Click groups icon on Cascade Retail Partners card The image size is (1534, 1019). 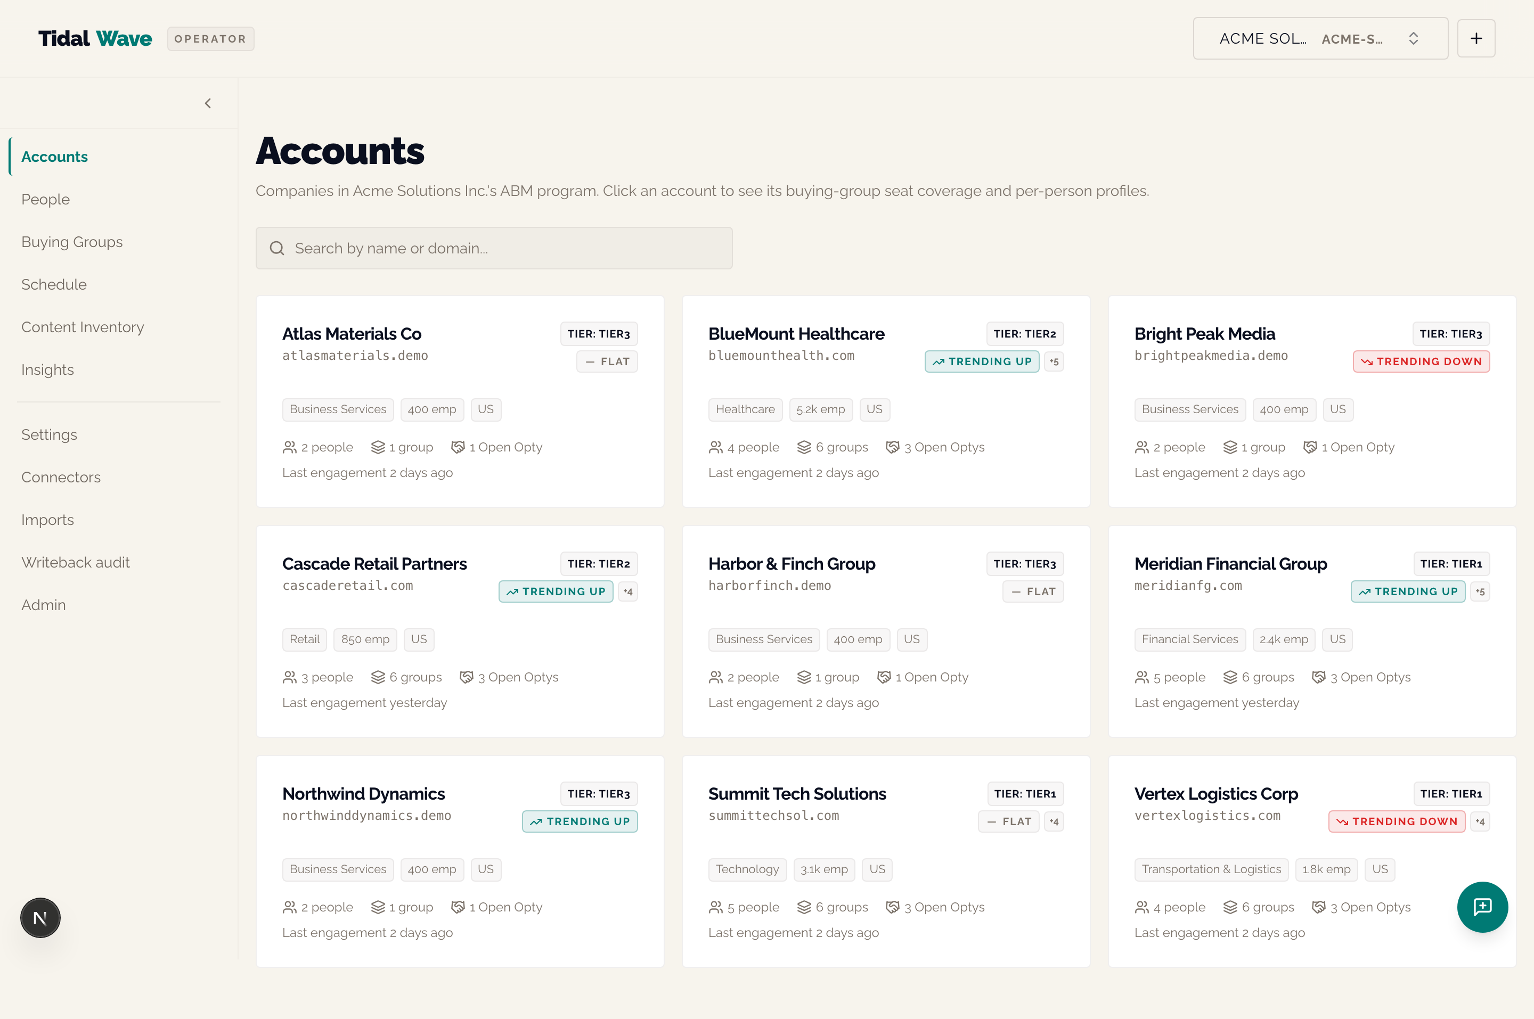tap(378, 677)
